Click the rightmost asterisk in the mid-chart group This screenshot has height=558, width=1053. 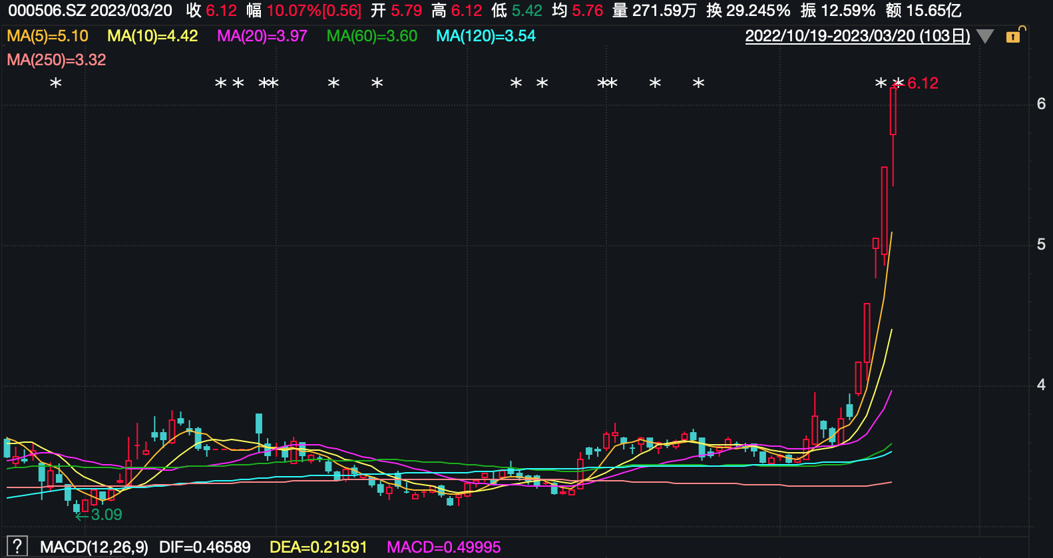point(698,83)
